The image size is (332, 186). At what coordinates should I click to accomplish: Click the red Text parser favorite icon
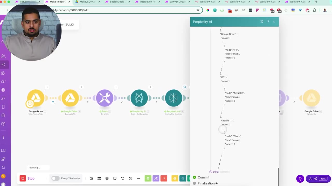(164, 178)
